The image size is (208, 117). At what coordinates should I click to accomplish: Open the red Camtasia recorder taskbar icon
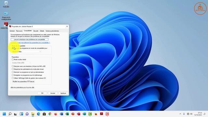pyautogui.click(x=107, y=114)
